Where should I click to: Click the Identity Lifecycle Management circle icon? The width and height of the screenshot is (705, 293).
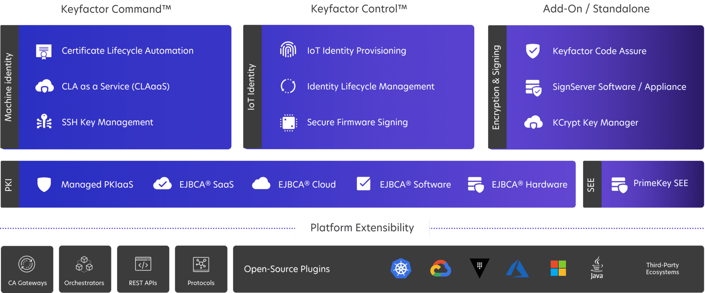pyautogui.click(x=288, y=86)
